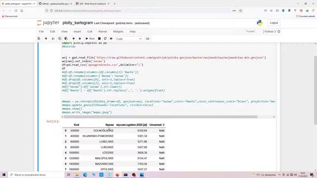This screenshot has width=317, height=178.
Task: Click the Out[11] output prompt
Action: [x=53, y=121]
